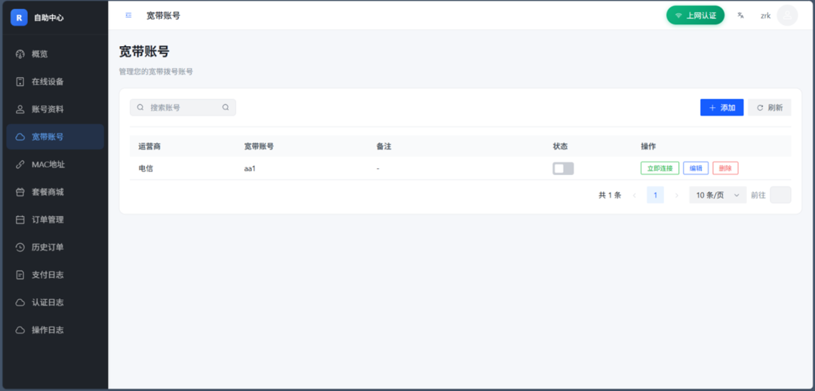Open 认证日志 in the sidebar
The image size is (815, 391).
(55, 302)
